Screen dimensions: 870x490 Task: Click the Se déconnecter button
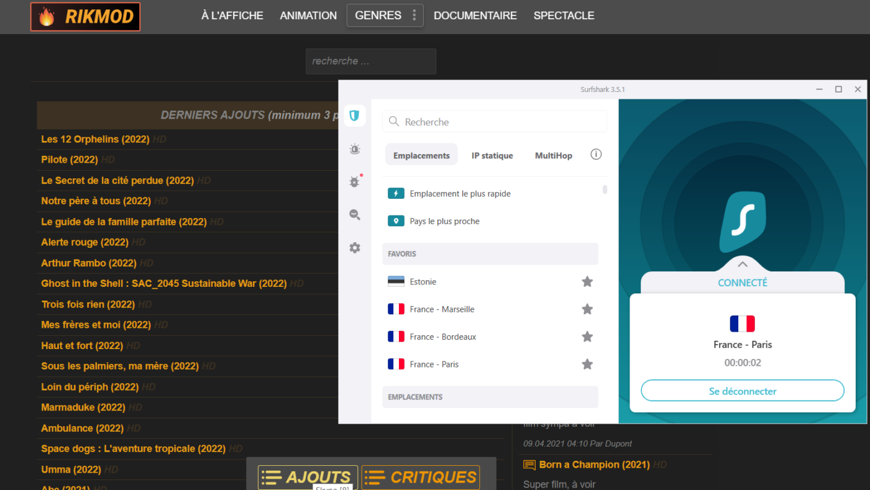point(743,391)
